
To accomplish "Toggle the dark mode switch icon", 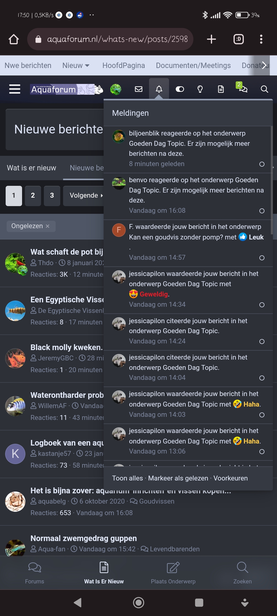I will coord(180,89).
